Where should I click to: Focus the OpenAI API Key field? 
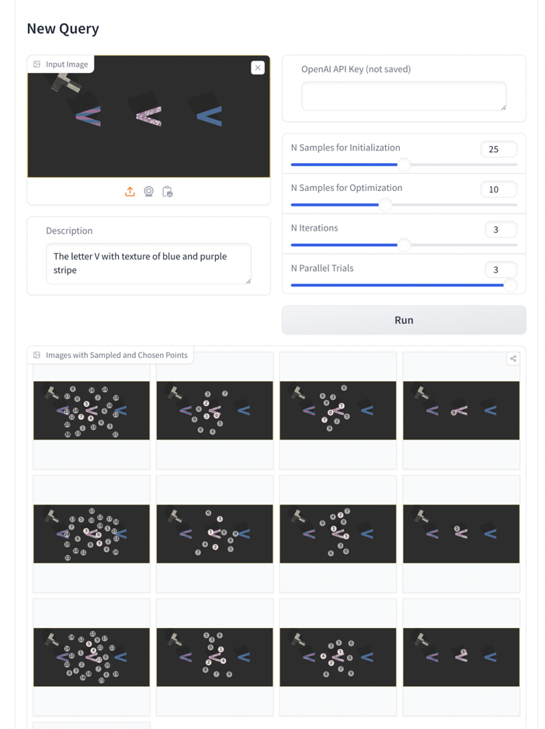[404, 96]
